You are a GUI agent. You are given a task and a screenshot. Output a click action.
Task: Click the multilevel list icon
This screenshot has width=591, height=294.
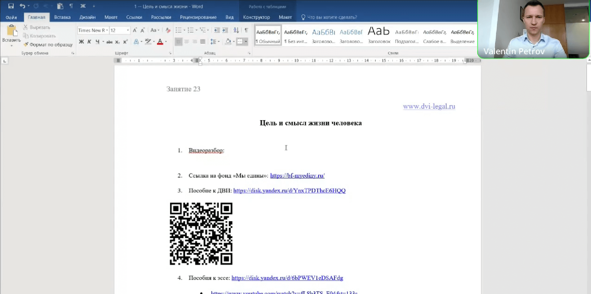(203, 30)
